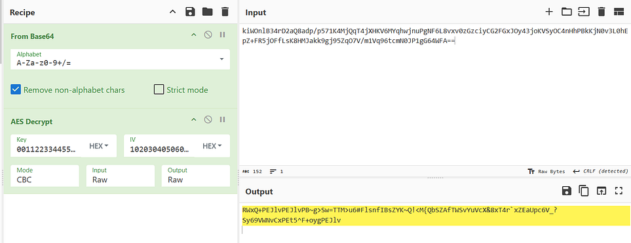Enable Strict mode checkbox
Viewport: 631px width, 243px height.
pyautogui.click(x=159, y=89)
